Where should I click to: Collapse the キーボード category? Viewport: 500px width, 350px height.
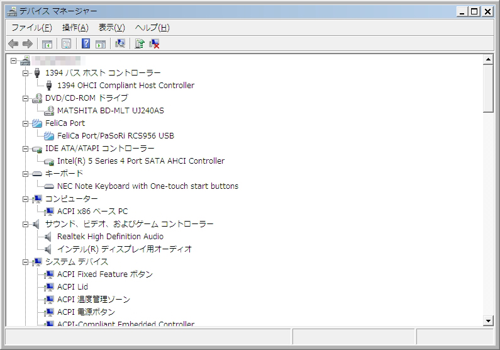click(26, 174)
